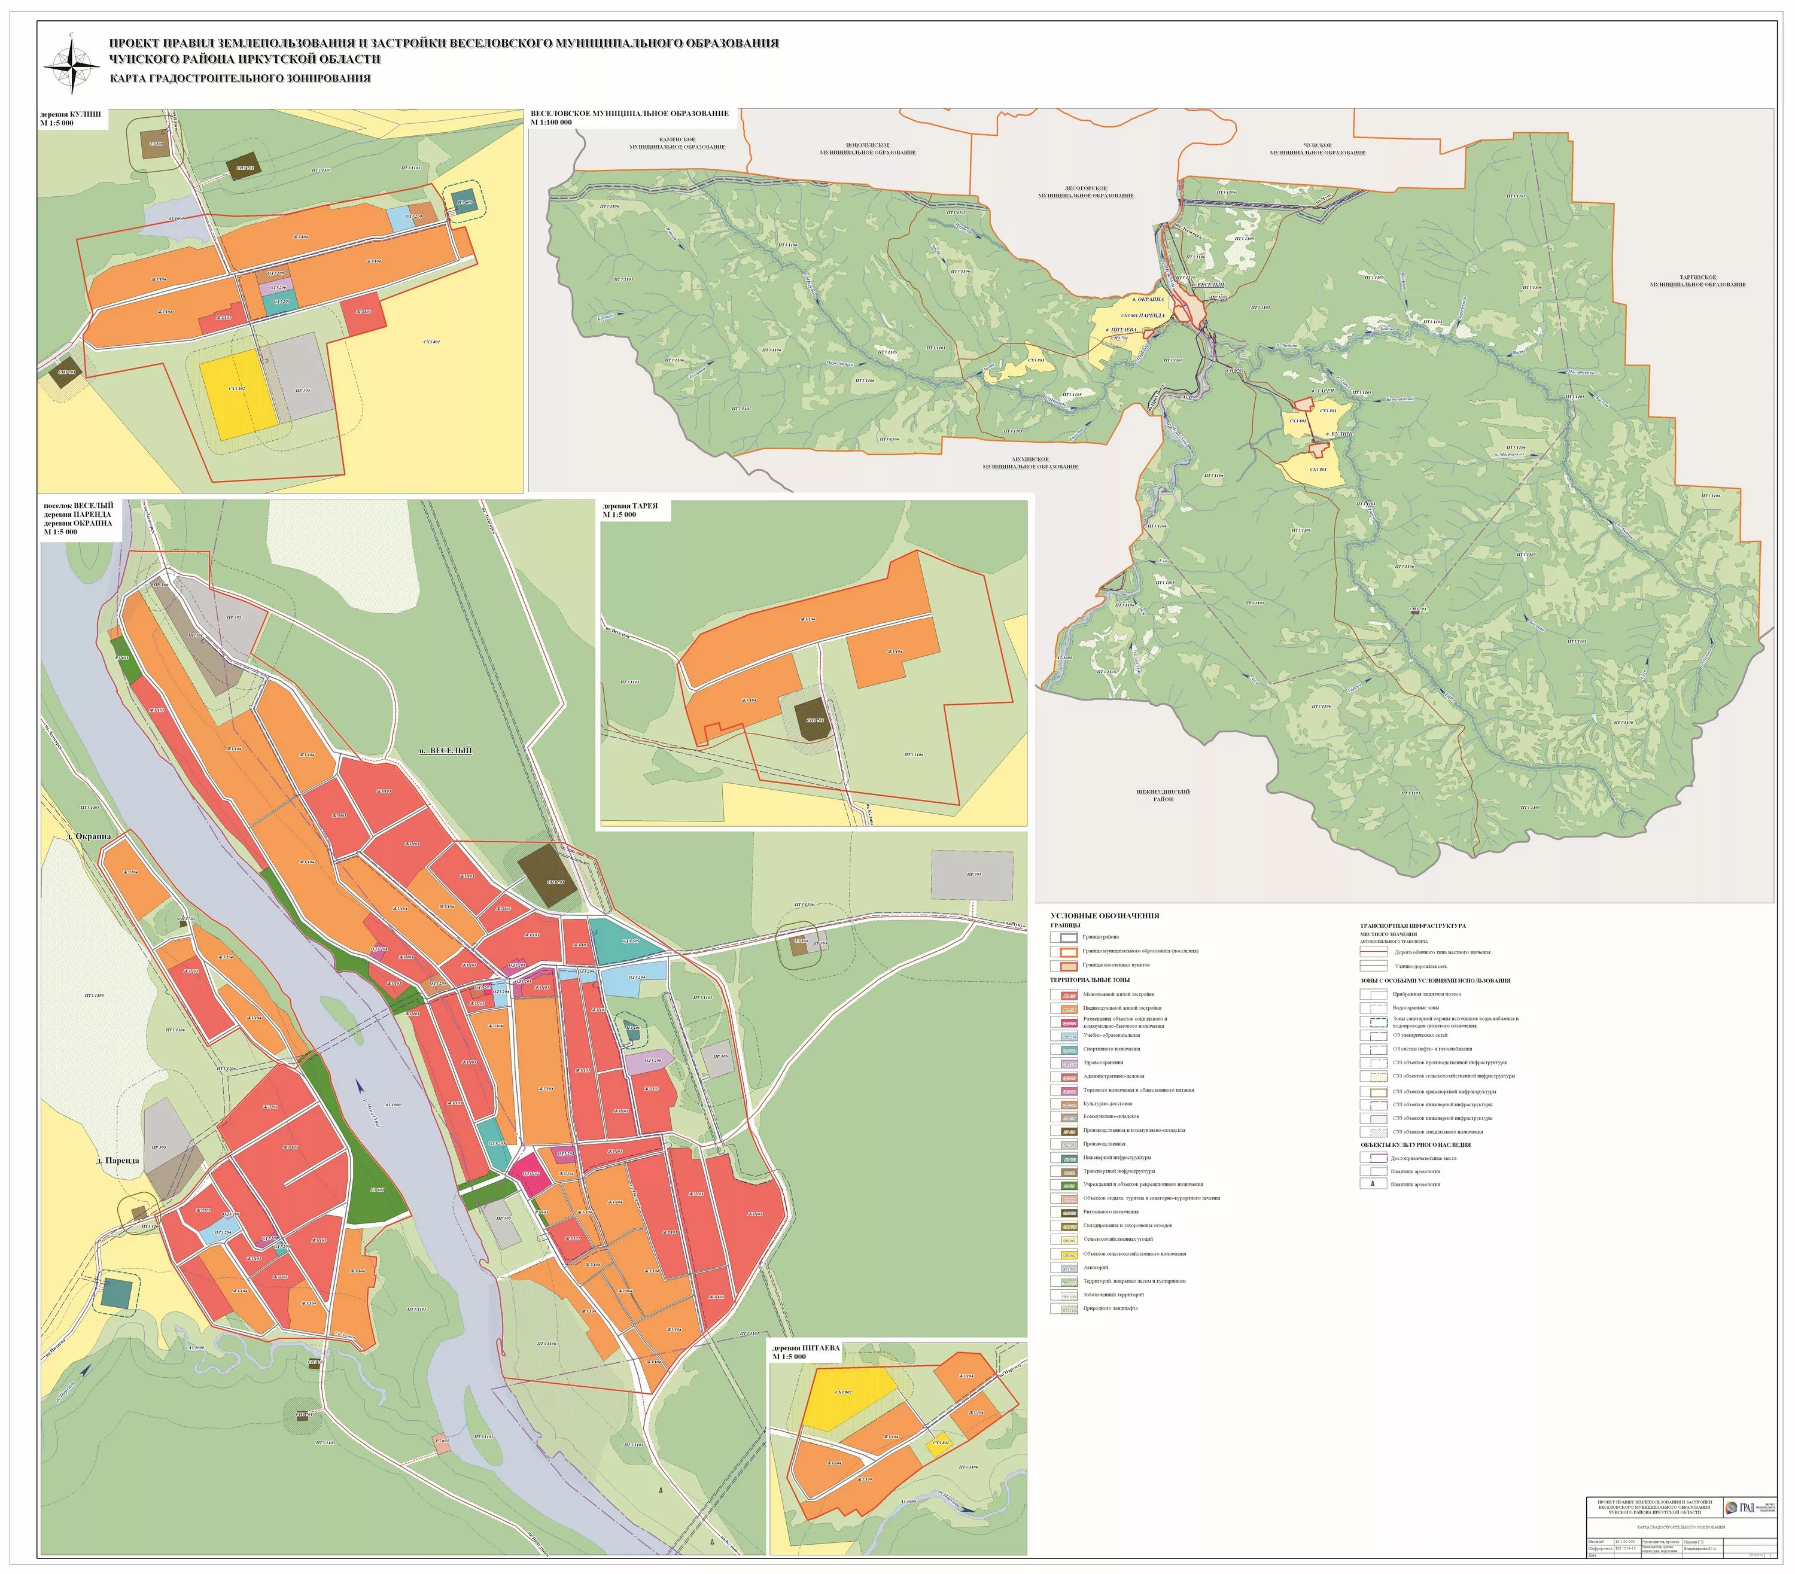1795x1574 pixels.
Task: Click the 'деревня ТАРЕЯ' inset map title
Action: pyautogui.click(x=629, y=506)
